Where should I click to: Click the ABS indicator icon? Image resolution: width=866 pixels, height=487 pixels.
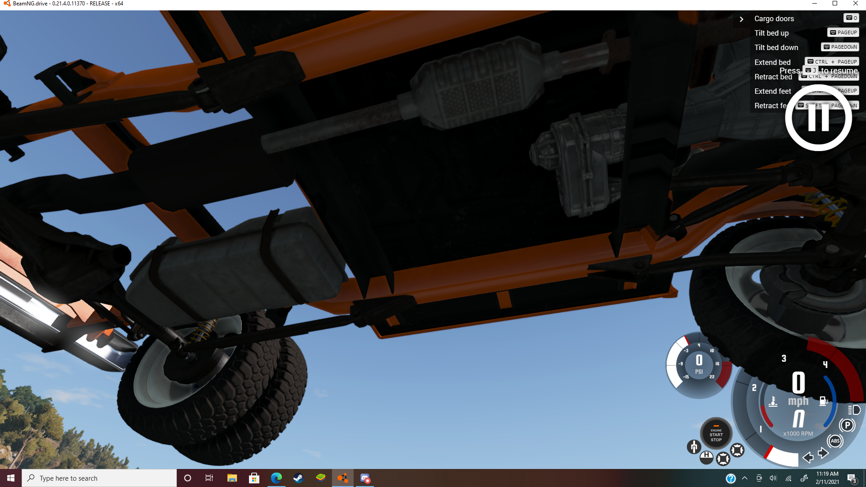coord(835,441)
